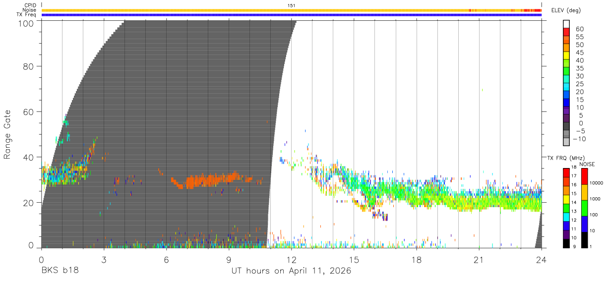
Task: Select the blue 10–100 NOISE colorbar segment
Action: pyautogui.click(x=584, y=224)
